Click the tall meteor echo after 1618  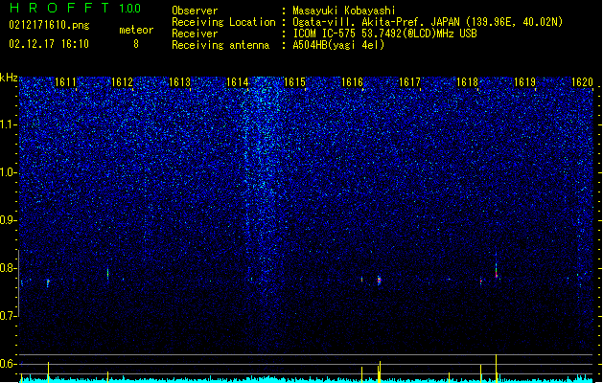pos(496,267)
